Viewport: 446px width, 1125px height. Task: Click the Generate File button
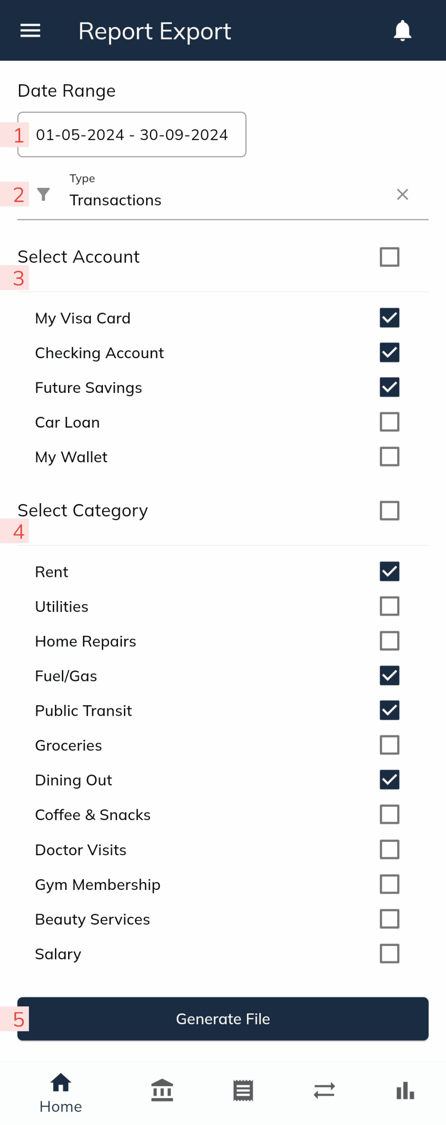tap(223, 1018)
